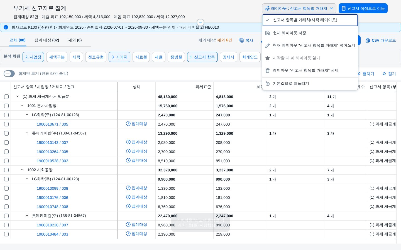Add the 세율 dimension chip

point(159,57)
